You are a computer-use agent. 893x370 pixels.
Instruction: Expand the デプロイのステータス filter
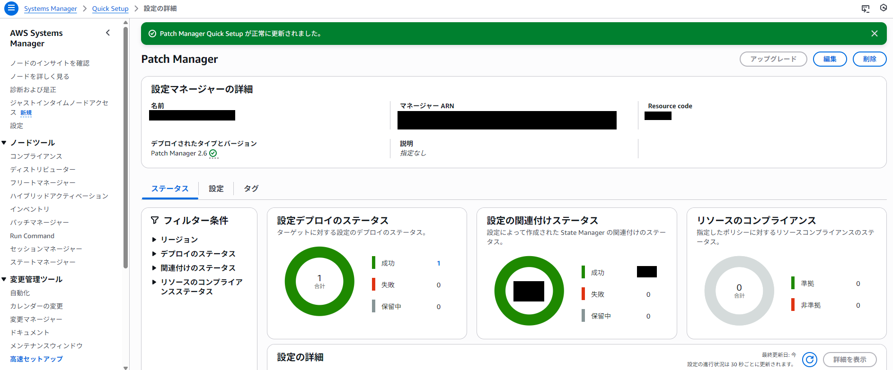point(154,254)
